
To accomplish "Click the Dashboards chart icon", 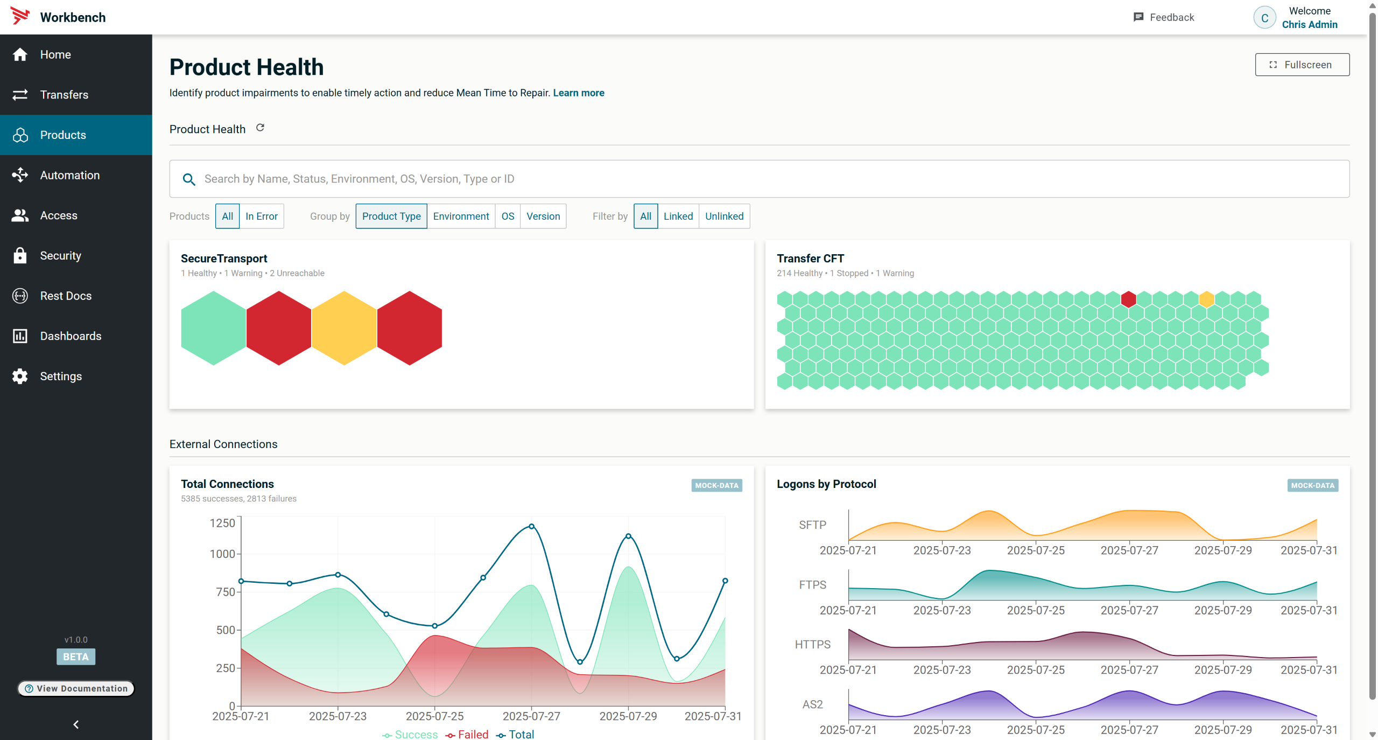I will (x=20, y=336).
